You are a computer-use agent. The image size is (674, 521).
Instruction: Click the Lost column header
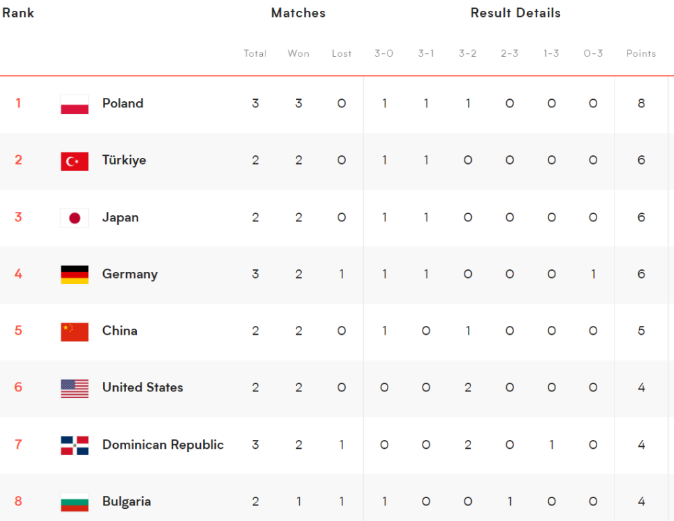point(341,53)
